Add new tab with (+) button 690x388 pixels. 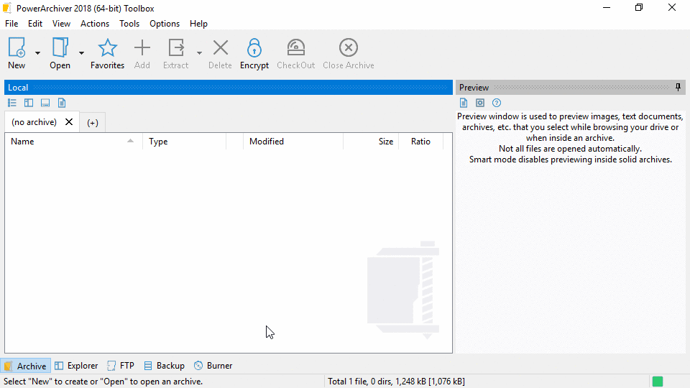click(93, 123)
